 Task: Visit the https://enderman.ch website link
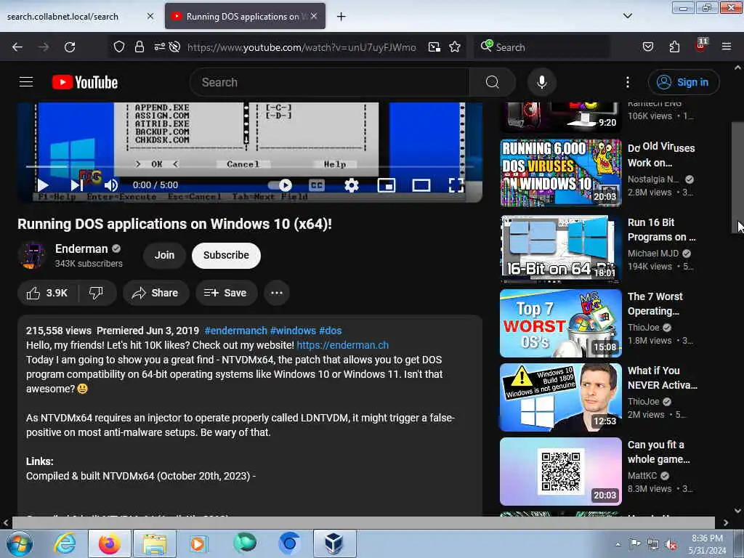[343, 345]
